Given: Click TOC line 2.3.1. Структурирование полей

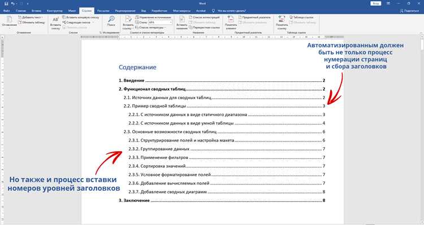Looking at the screenshot, I should (x=227, y=140).
